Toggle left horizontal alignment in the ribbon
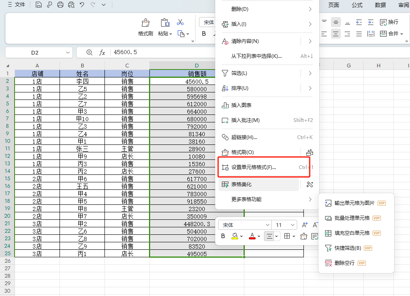Screen dimensions: 410x296 tap(324, 34)
